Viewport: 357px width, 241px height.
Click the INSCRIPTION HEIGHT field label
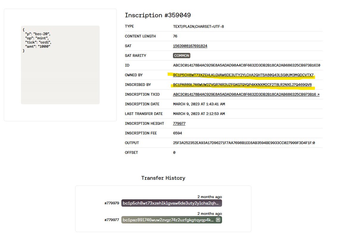point(145,123)
